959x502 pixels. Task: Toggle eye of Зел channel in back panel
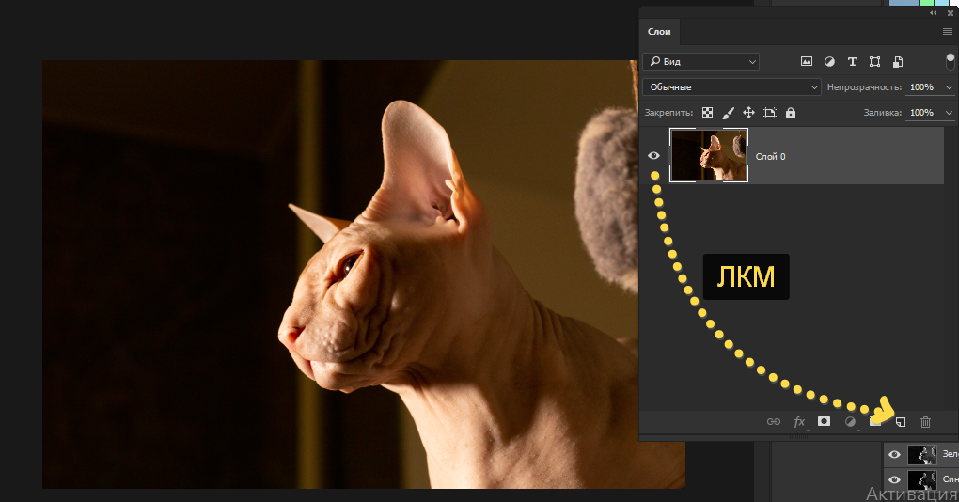pyautogui.click(x=894, y=454)
